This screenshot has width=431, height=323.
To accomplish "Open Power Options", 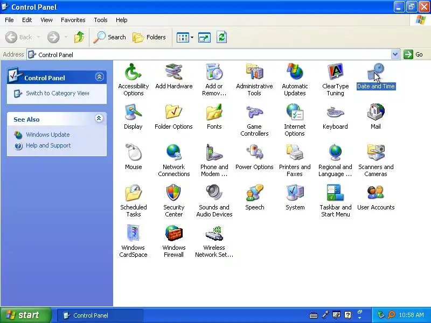I will [254, 157].
